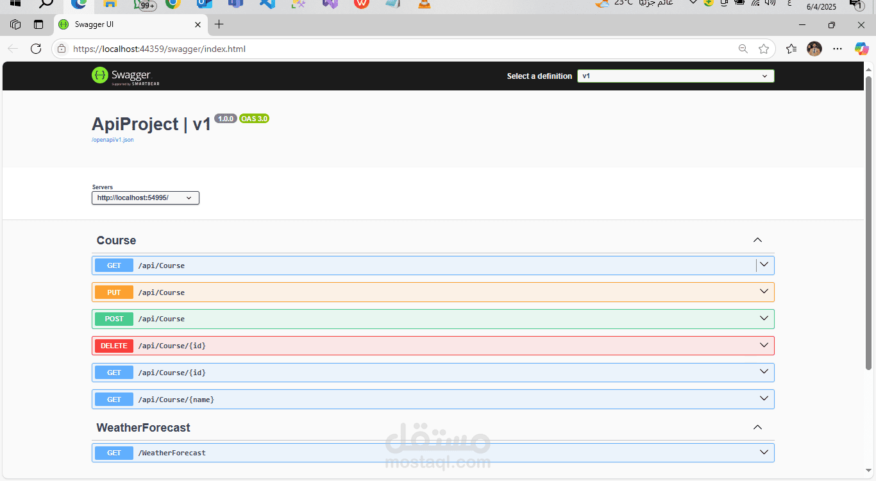Expand PUT /api/Course chevron
This screenshot has width=876, height=481.
[764, 291]
